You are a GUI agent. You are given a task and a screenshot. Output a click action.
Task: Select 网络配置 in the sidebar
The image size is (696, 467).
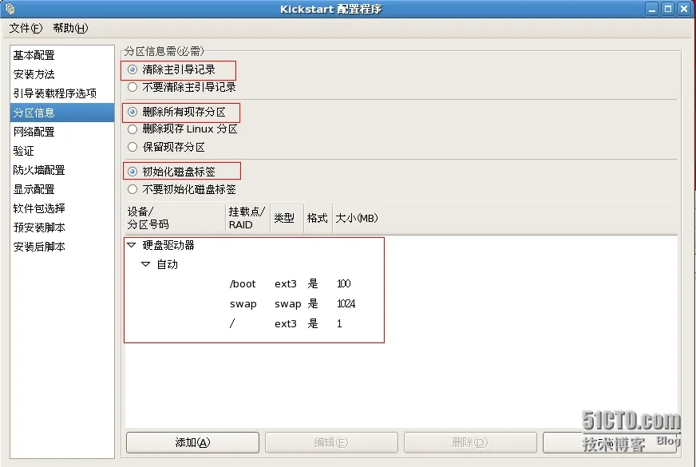(62, 132)
